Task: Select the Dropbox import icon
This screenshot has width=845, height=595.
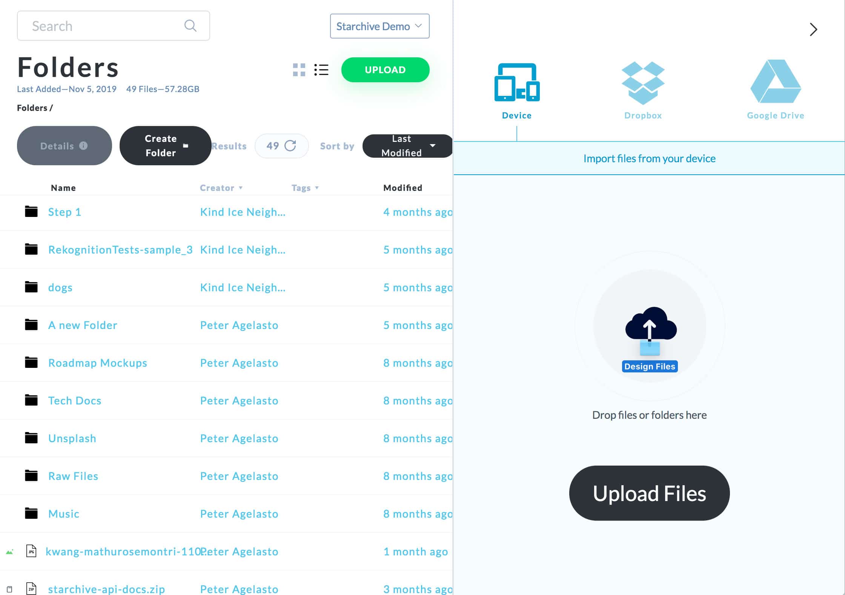Action: click(643, 83)
